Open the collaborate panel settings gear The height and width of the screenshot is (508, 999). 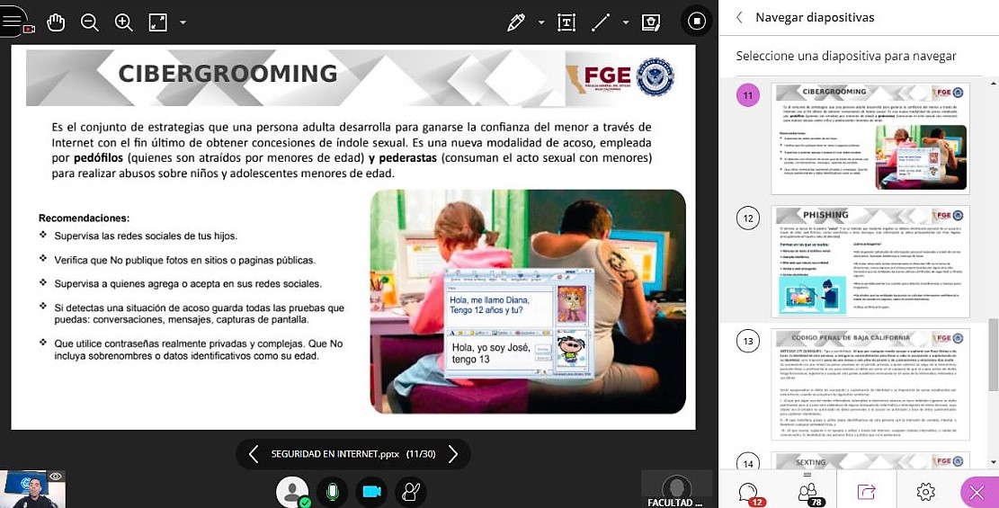[925, 491]
